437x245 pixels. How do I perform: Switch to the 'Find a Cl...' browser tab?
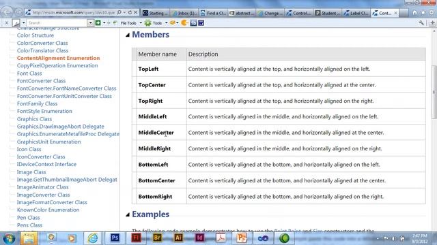(213, 13)
